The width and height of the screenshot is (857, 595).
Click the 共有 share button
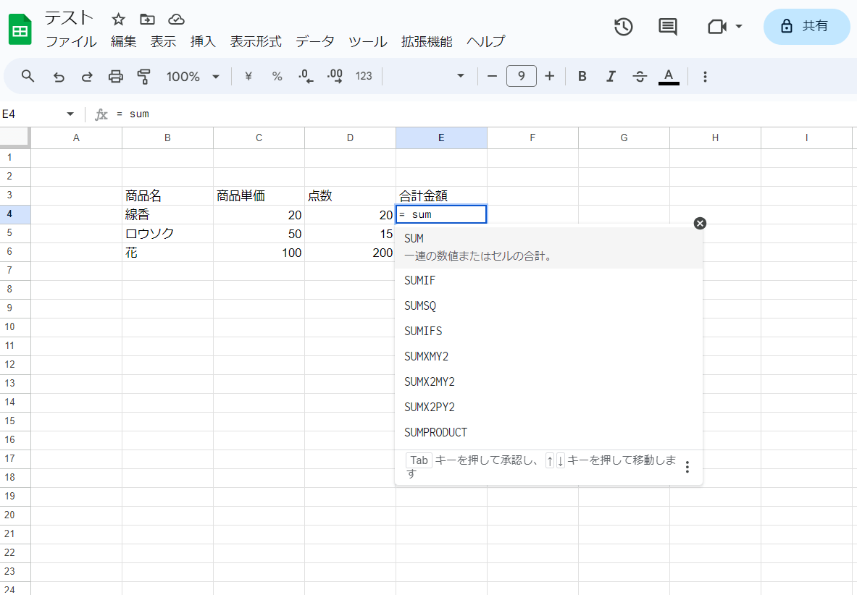point(806,27)
